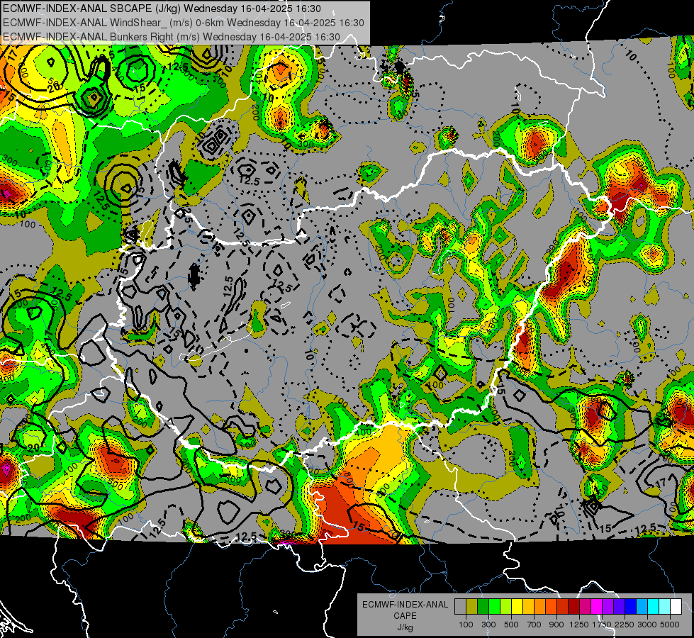Click the legend tick label 300

488,625
